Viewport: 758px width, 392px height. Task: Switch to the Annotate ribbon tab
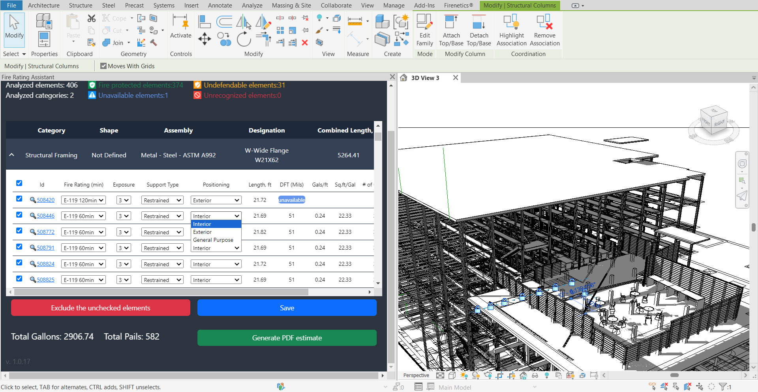click(220, 5)
